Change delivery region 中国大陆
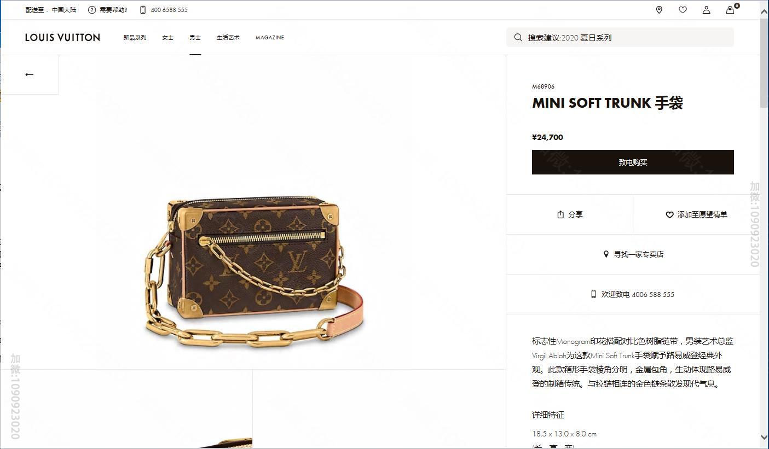The height and width of the screenshot is (449, 769). coord(64,10)
